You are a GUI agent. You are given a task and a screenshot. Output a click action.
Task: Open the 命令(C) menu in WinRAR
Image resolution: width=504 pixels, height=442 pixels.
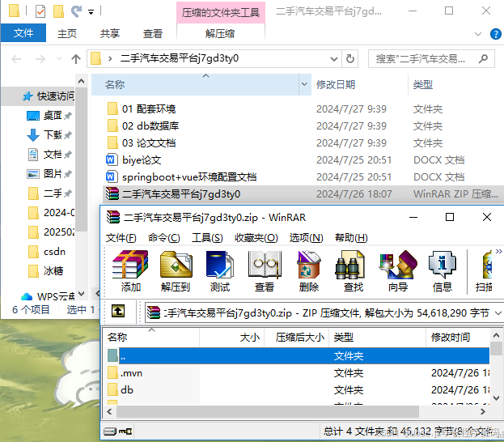coord(164,238)
